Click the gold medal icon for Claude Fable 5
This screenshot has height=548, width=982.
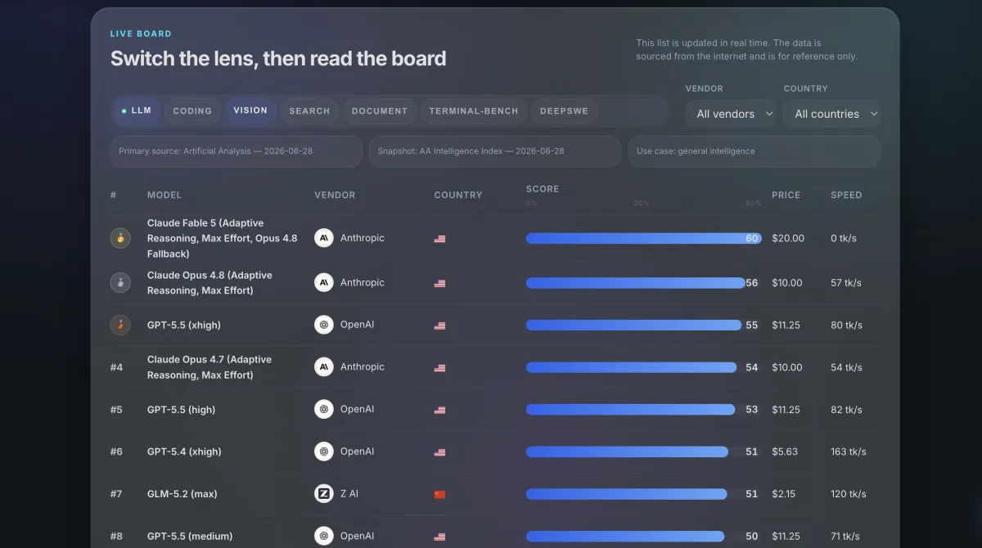[120, 238]
